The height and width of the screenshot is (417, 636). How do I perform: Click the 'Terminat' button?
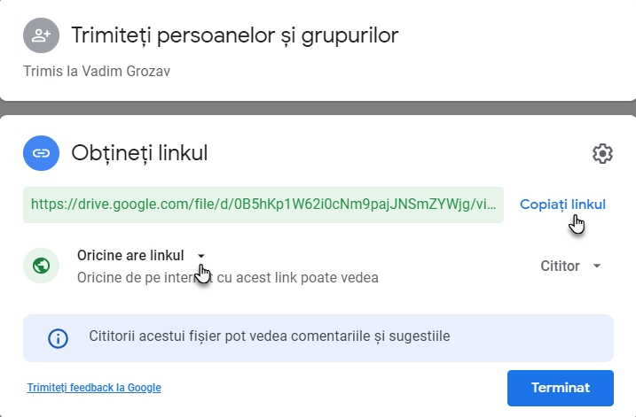pyautogui.click(x=560, y=388)
